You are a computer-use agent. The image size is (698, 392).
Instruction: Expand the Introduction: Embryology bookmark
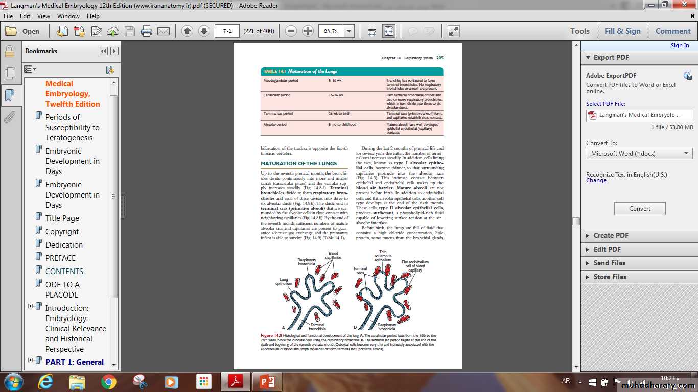[x=31, y=306]
